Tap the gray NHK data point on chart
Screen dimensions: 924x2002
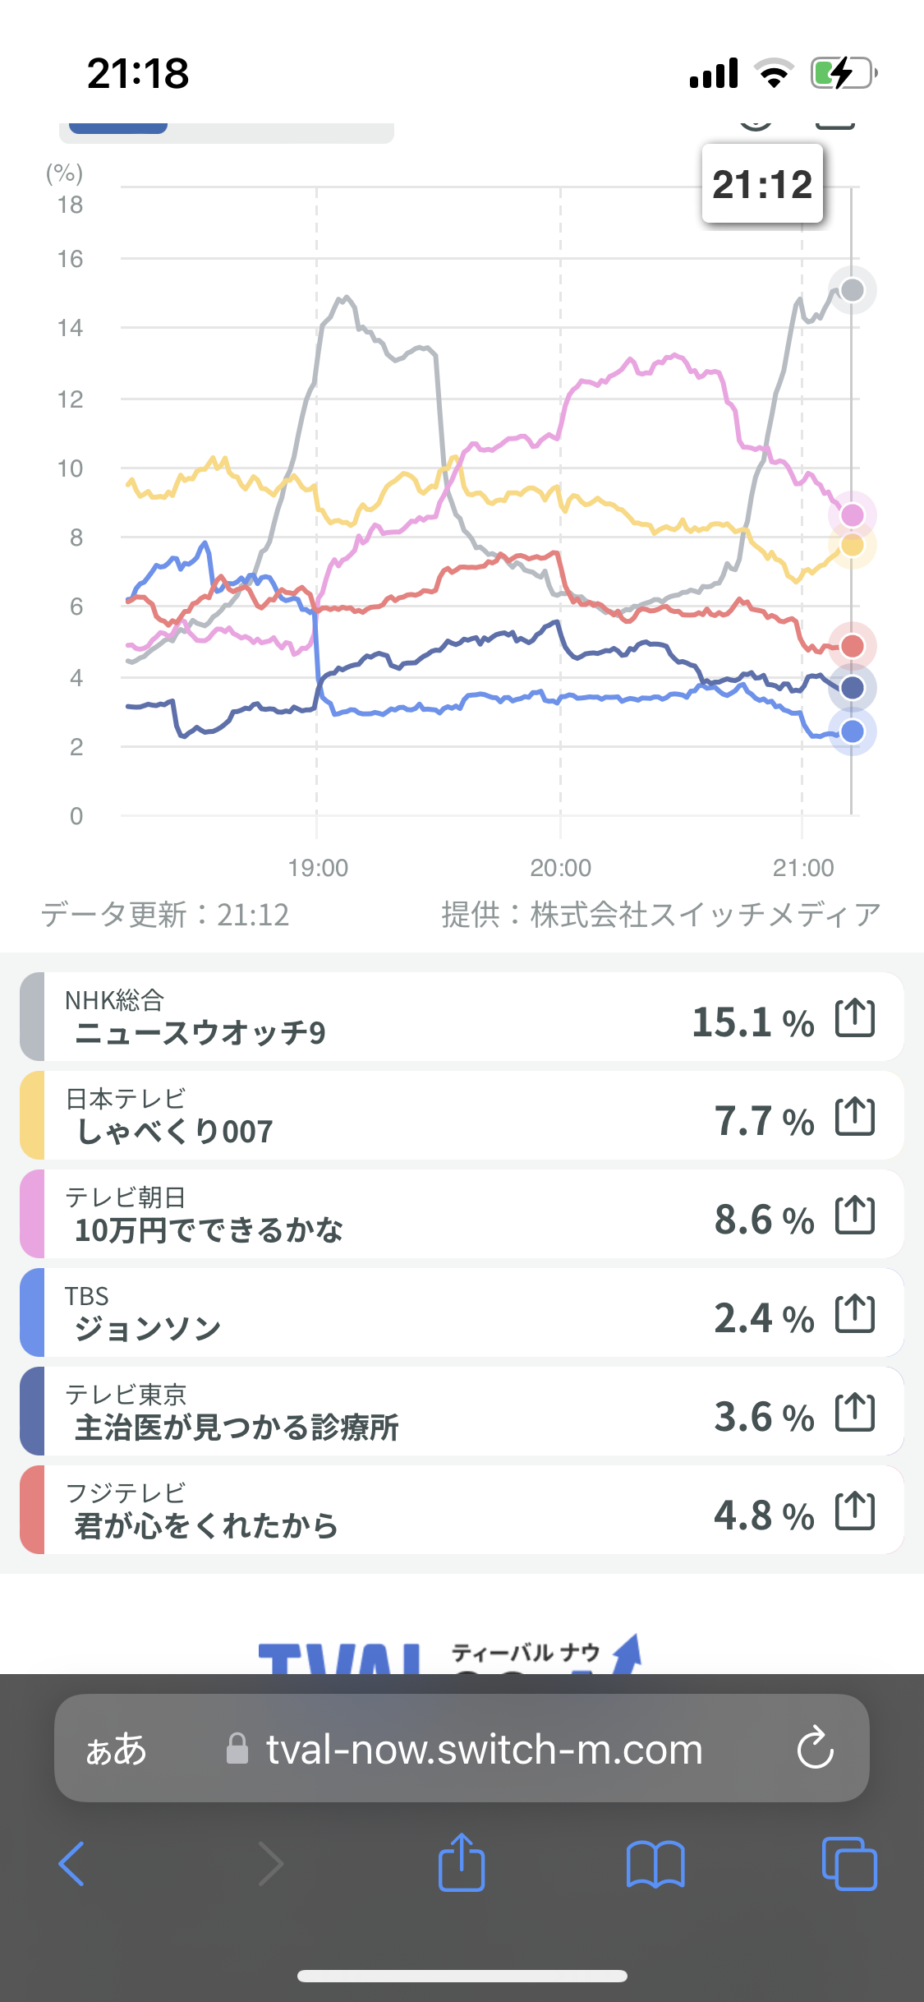coord(853,290)
